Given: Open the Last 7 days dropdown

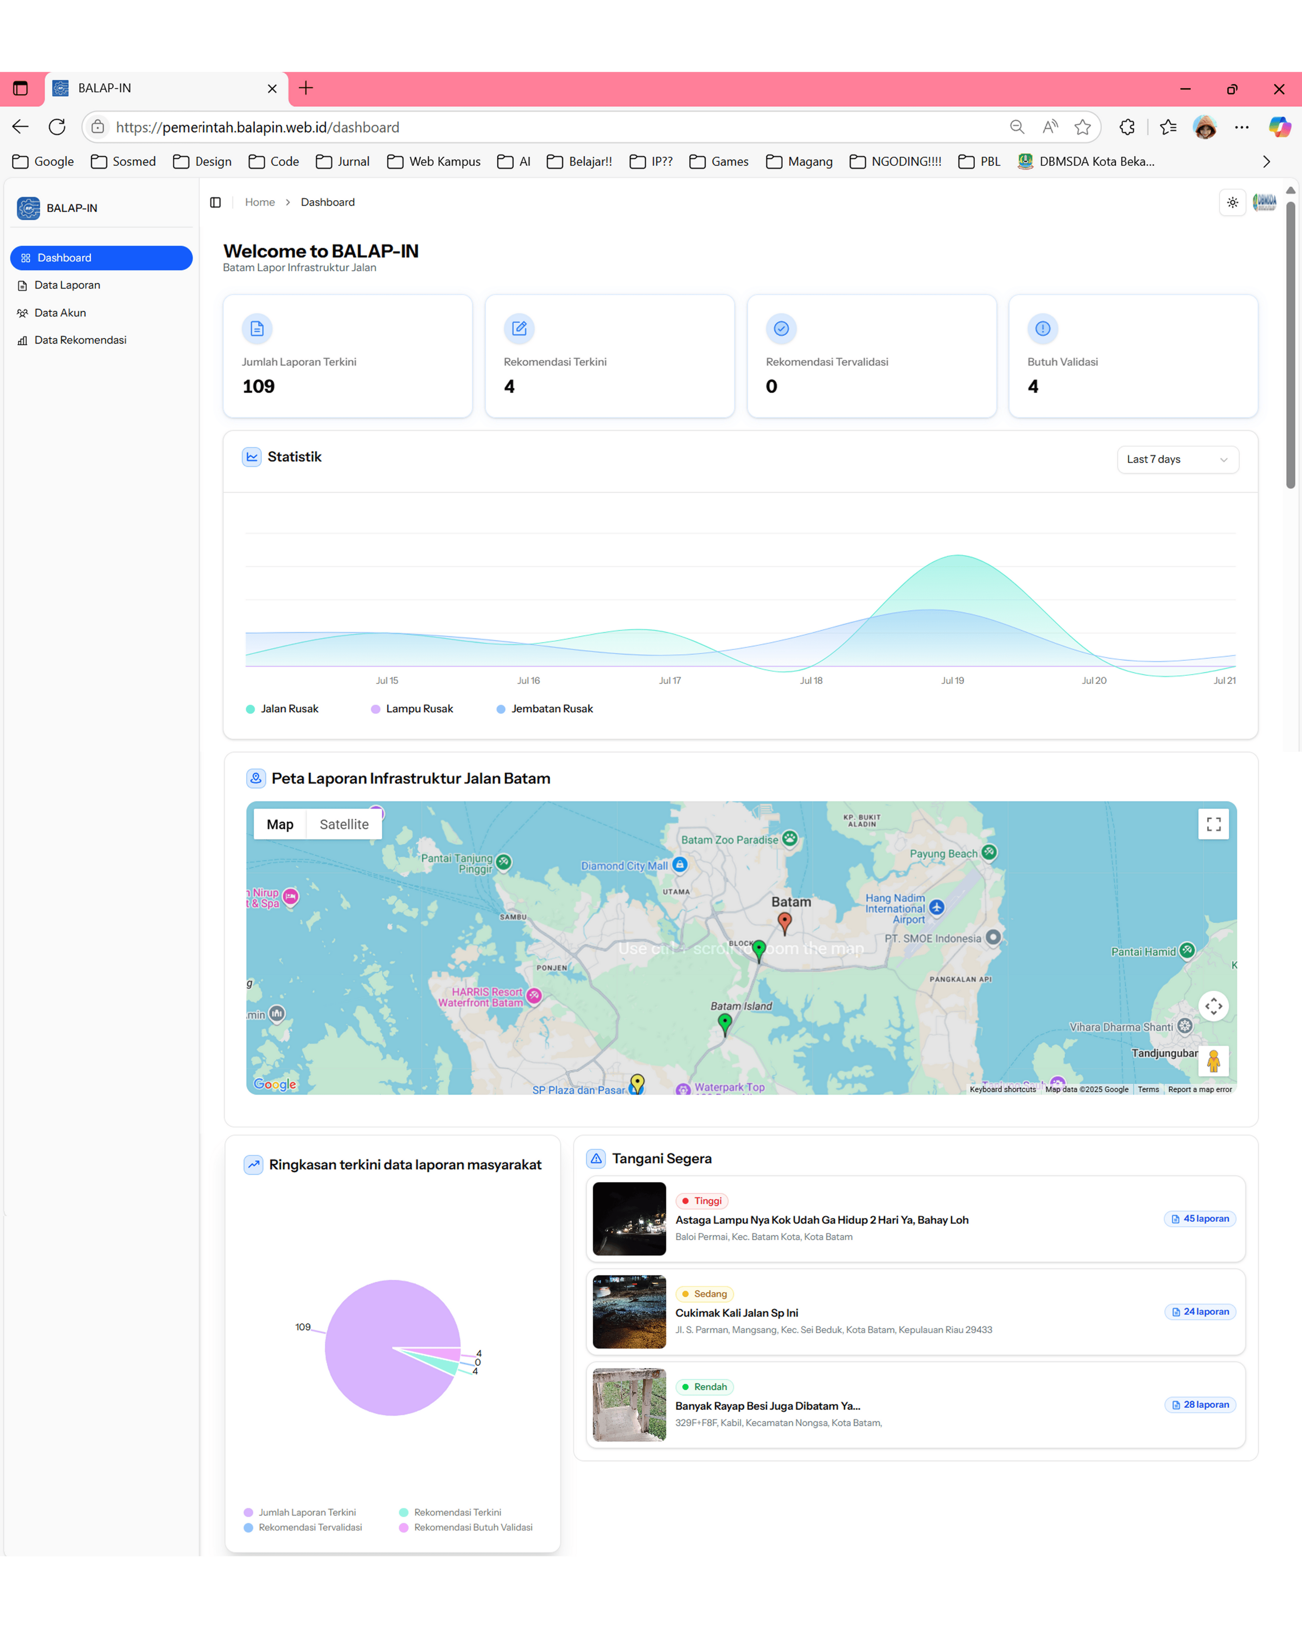Looking at the screenshot, I should tap(1177, 459).
